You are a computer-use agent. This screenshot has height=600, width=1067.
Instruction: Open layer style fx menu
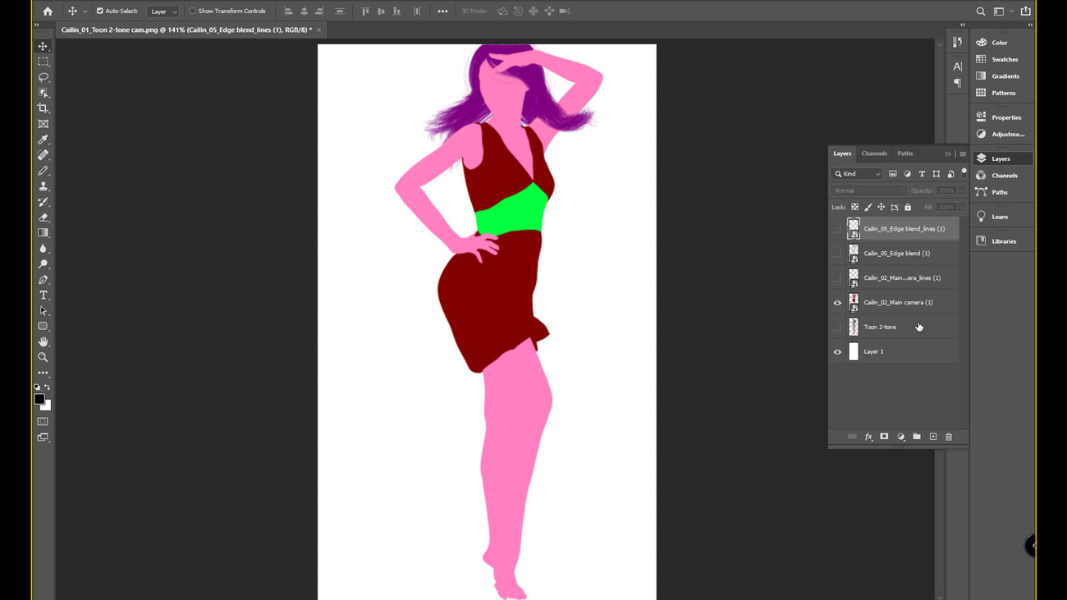868,437
